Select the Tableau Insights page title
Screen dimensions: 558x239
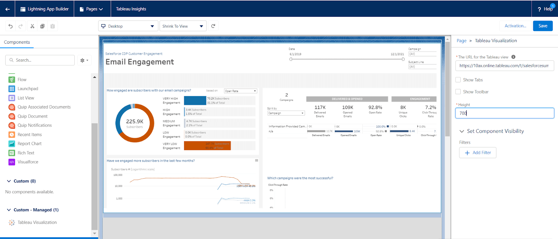coord(131,9)
